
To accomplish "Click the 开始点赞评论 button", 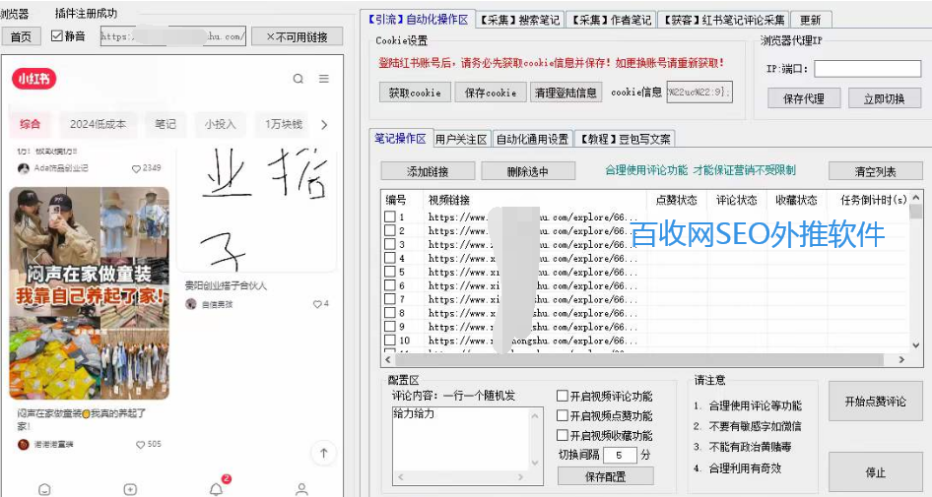I will pyautogui.click(x=876, y=402).
